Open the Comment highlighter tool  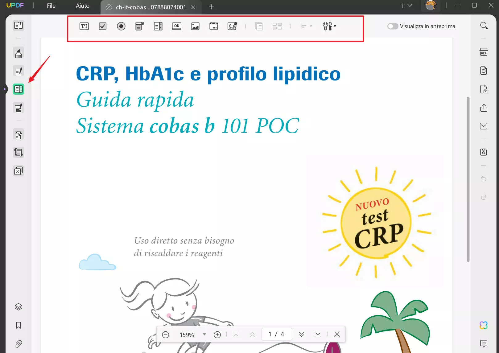click(19, 53)
